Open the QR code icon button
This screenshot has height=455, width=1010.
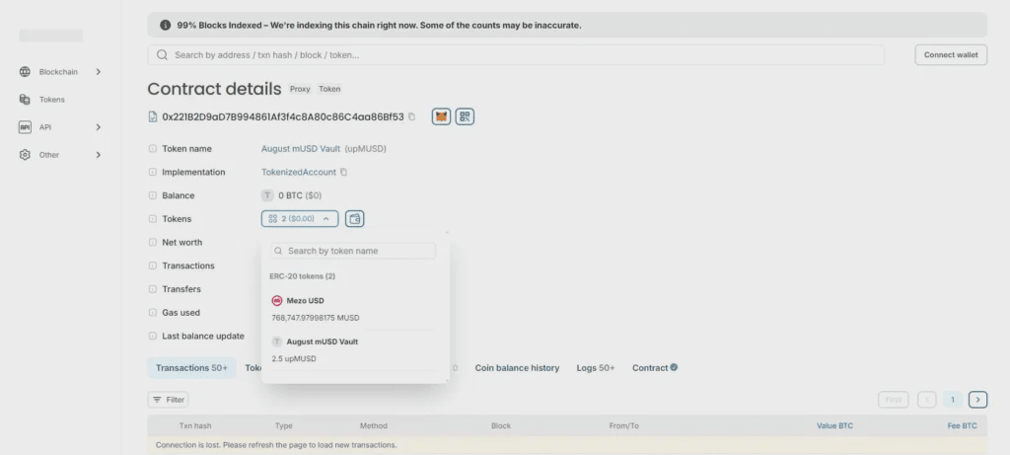coord(466,116)
